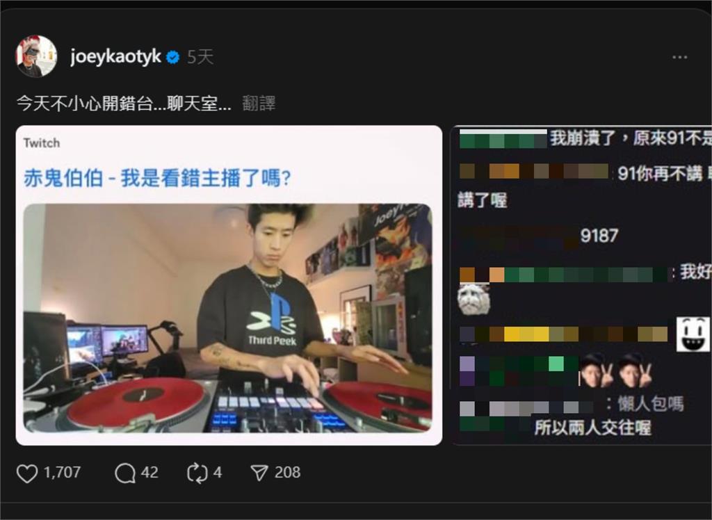Click the 1,707 likes count
Image resolution: width=712 pixels, height=520 pixels.
coord(62,473)
